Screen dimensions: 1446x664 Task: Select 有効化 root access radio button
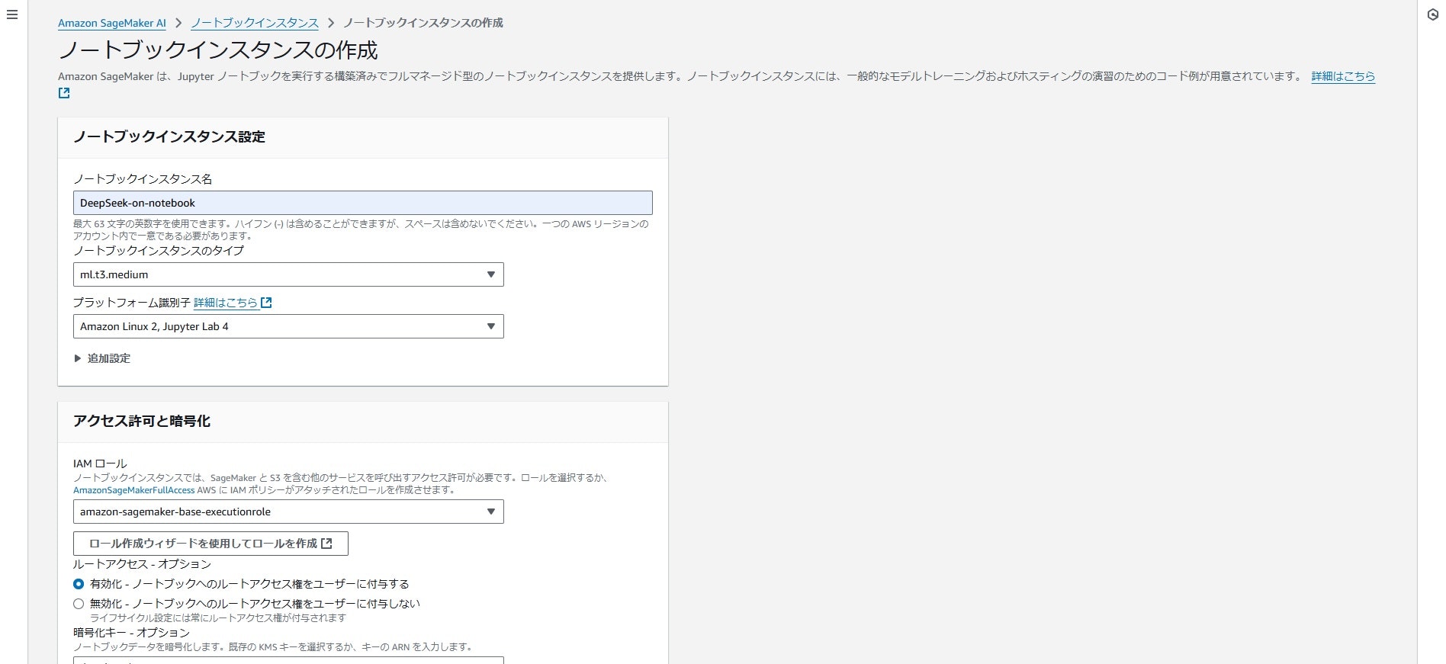coord(79,584)
